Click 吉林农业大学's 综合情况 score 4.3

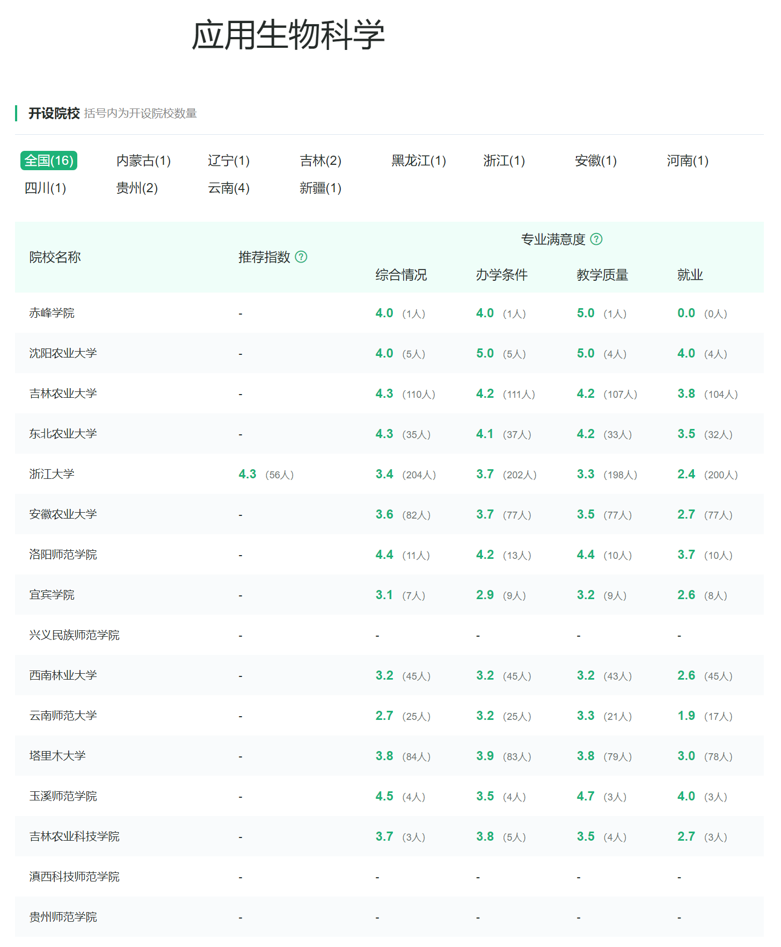pyautogui.click(x=384, y=394)
